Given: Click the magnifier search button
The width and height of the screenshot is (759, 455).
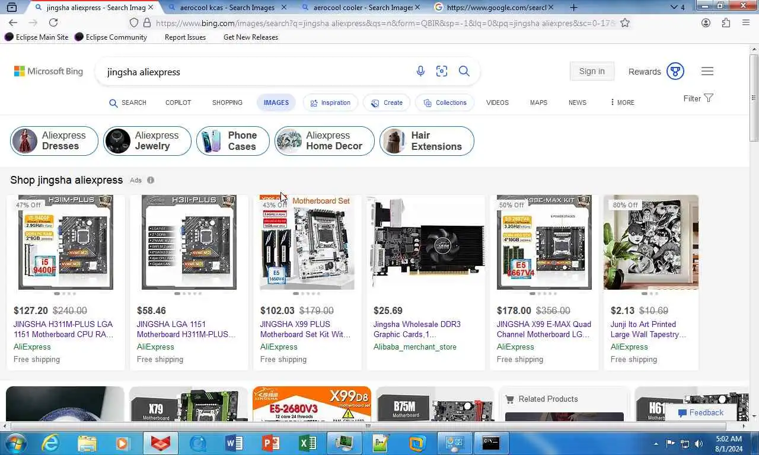Looking at the screenshot, I should click(464, 71).
